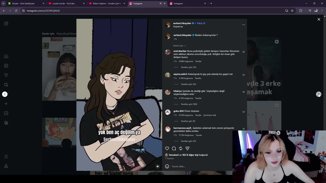Like hilalnyx's comment

tap(243, 92)
